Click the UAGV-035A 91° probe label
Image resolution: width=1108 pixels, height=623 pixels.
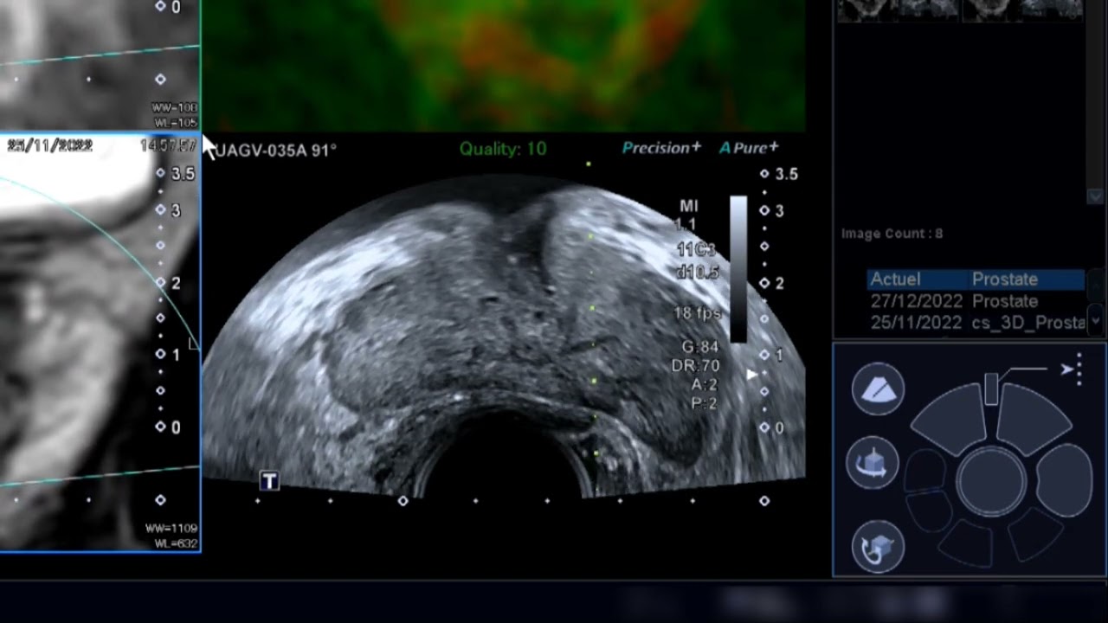pyautogui.click(x=275, y=150)
